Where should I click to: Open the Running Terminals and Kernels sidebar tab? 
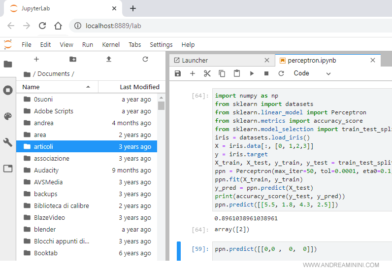click(x=8, y=90)
